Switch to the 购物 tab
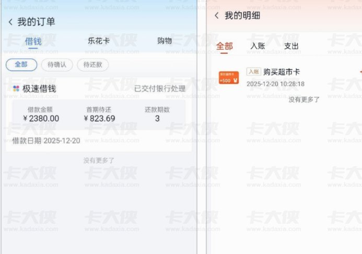362x254 pixels. (165, 41)
